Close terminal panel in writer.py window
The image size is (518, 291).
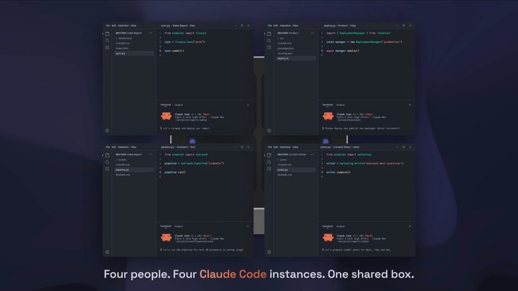[410, 227]
